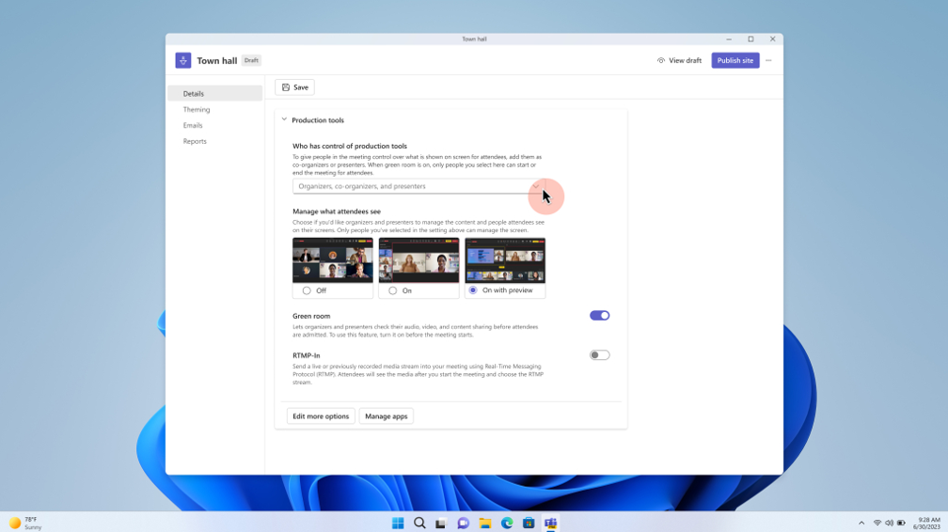948x532 pixels.
Task: Enable the RTMP-In toggle
Action: click(x=600, y=355)
